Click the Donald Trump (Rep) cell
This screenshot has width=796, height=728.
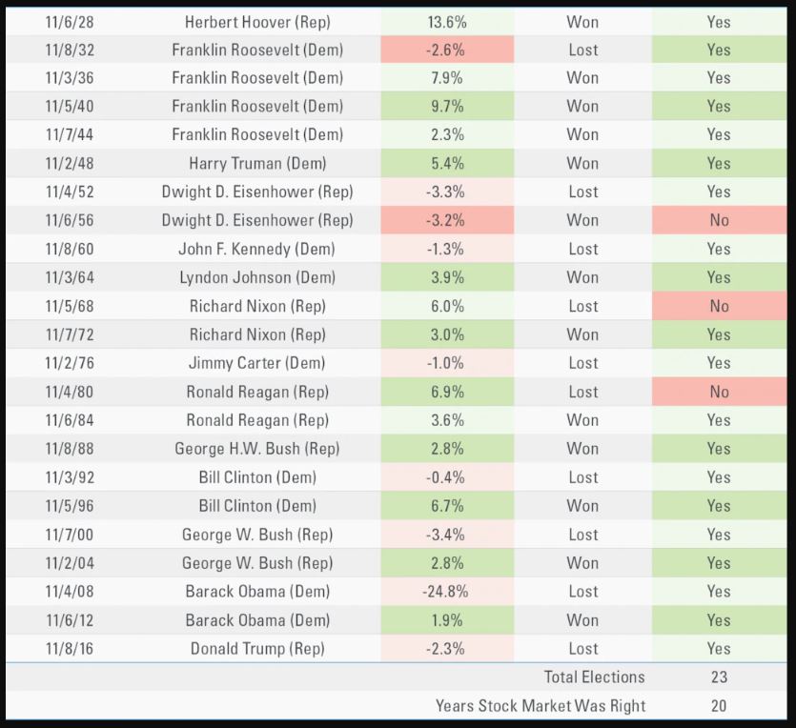pyautogui.click(x=257, y=648)
